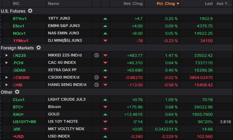Open the .GDAX instrument link
Viewport: 233px width, 140px height.
(x=19, y=70)
